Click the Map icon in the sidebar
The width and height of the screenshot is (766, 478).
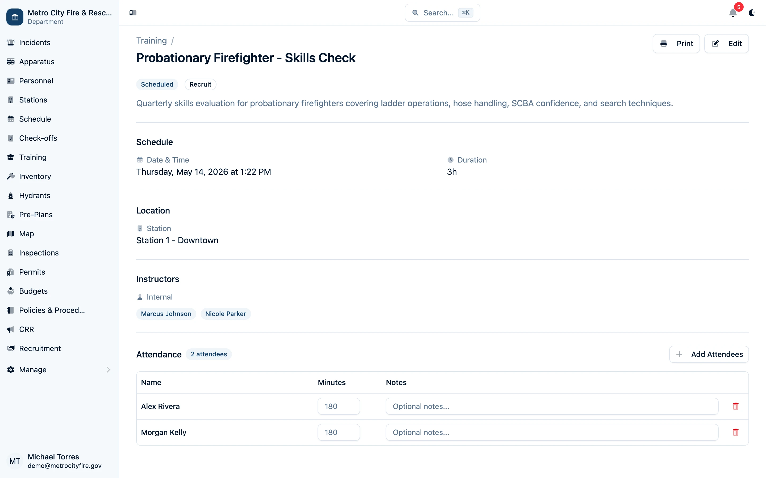(x=11, y=234)
